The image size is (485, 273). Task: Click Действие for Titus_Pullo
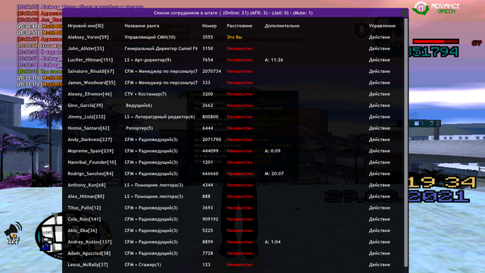(379, 208)
